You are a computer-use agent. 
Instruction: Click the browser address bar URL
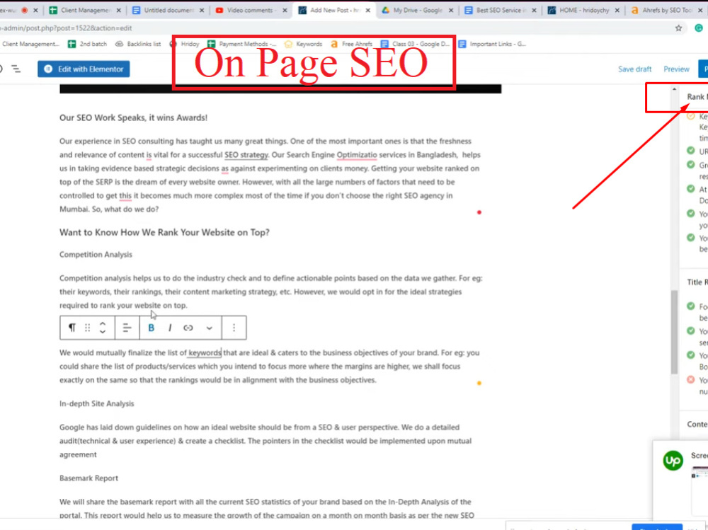[x=66, y=28]
